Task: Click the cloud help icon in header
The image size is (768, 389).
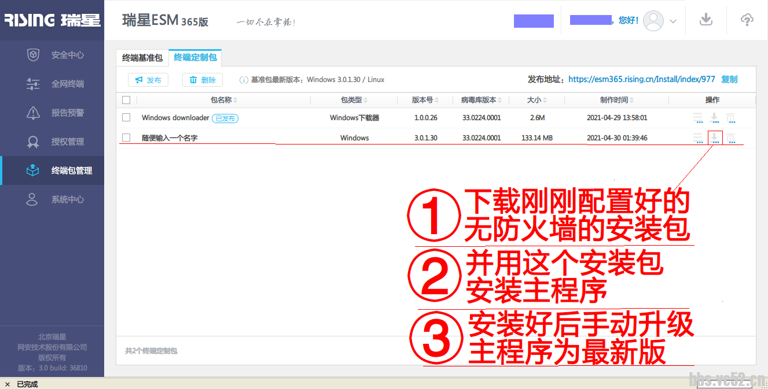Action: tap(747, 20)
